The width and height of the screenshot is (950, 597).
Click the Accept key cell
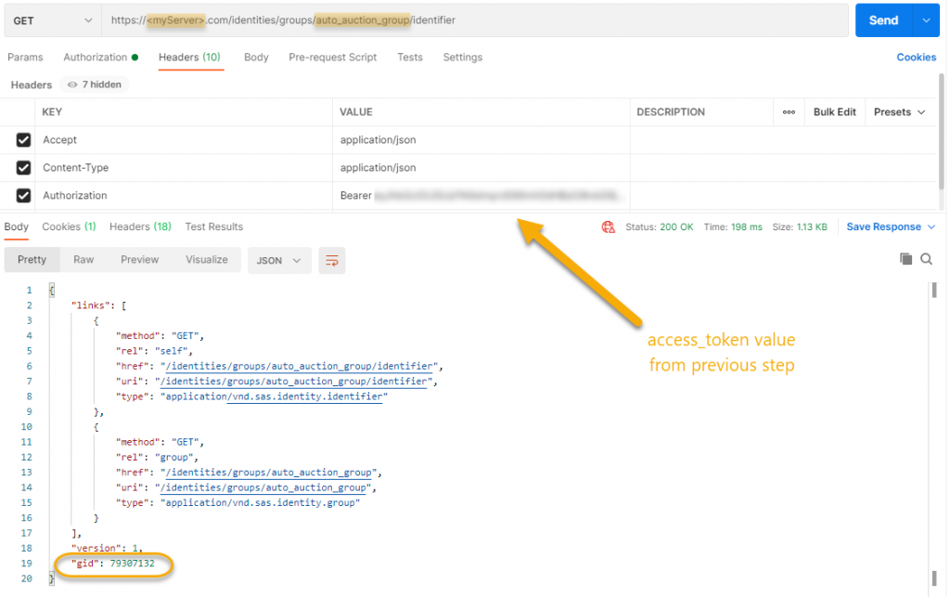(x=184, y=140)
